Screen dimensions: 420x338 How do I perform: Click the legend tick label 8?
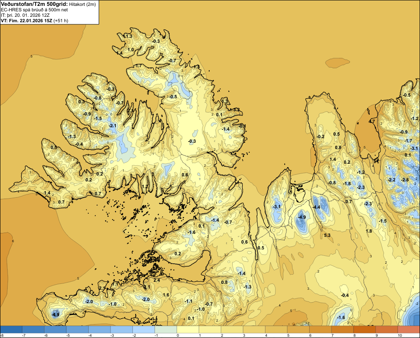354,335
